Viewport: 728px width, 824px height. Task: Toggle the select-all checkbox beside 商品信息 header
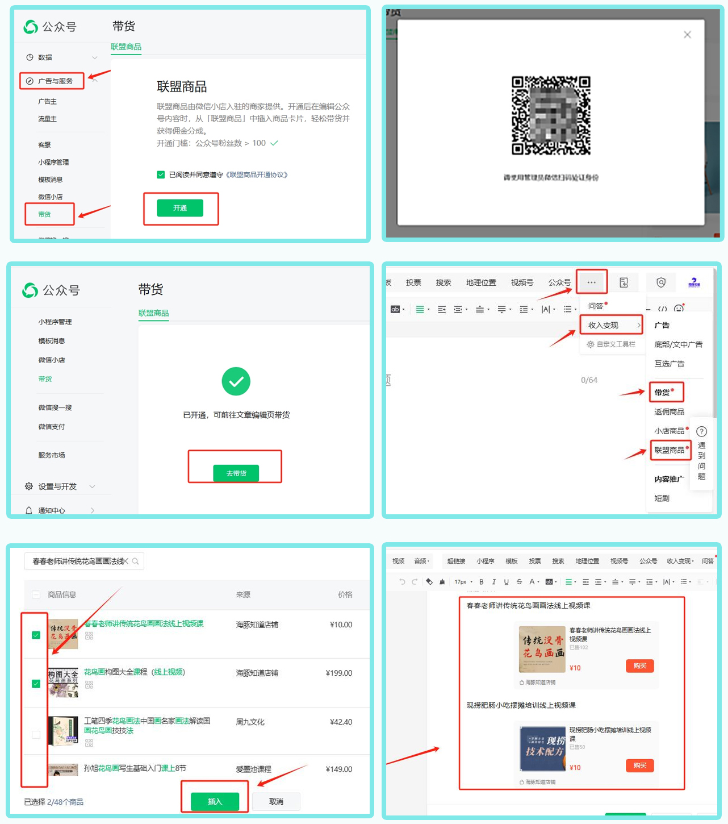(x=36, y=595)
